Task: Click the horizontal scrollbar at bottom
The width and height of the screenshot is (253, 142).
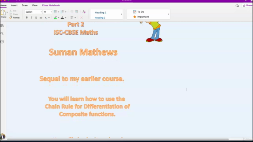Action: coord(118,139)
